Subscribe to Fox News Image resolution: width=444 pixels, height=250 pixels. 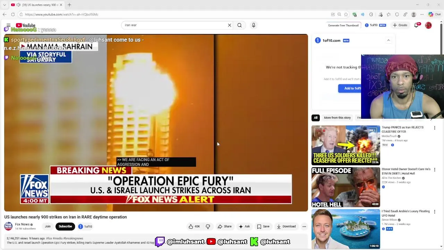click(65, 226)
